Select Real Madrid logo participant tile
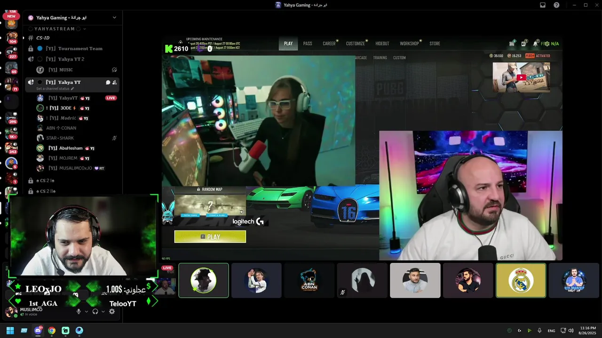This screenshot has height=338, width=602. (521, 280)
